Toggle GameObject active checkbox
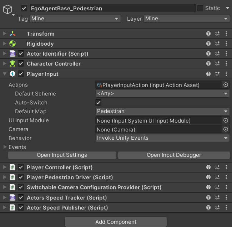232x227 pixels. tap(24, 8)
